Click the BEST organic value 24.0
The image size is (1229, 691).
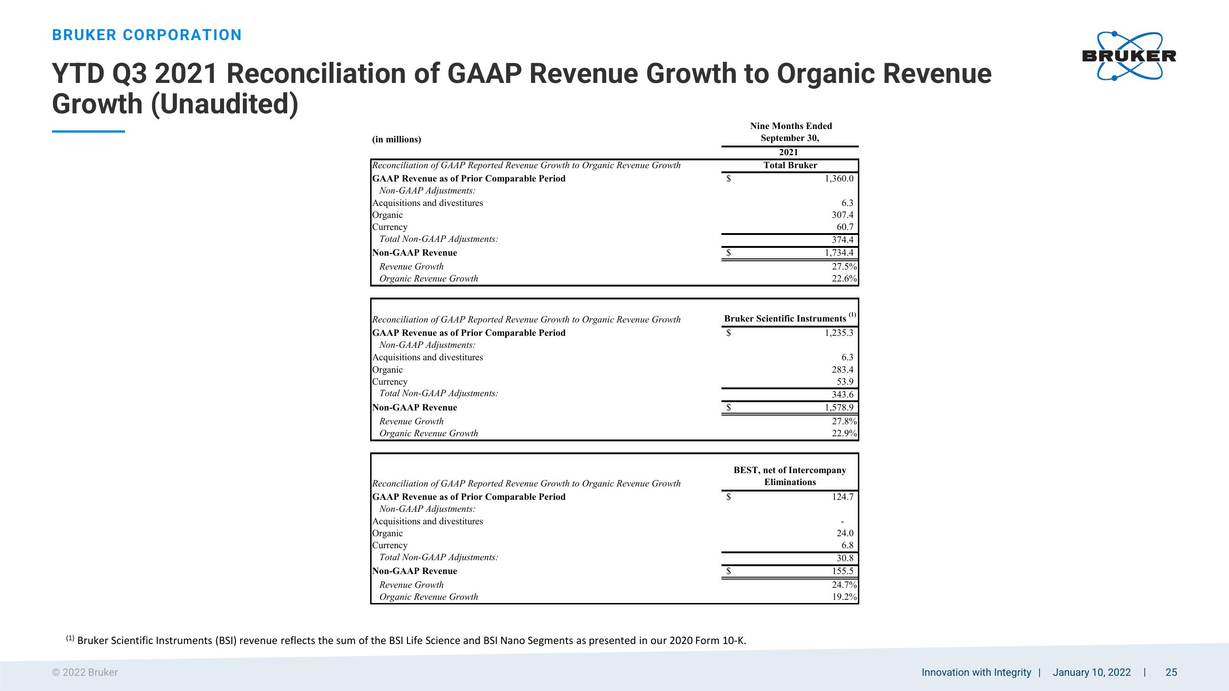[845, 533]
